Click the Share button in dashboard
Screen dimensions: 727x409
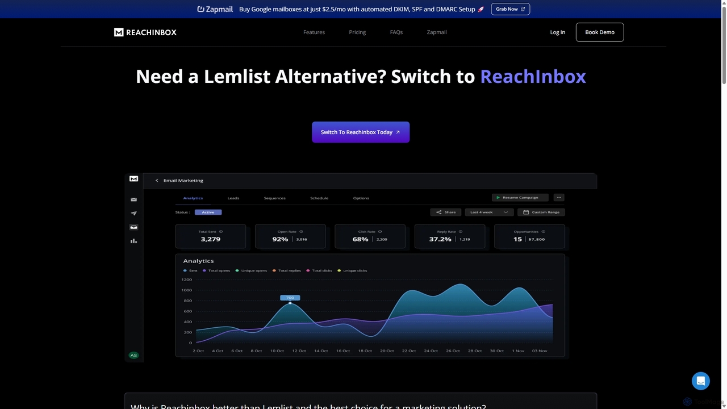coord(446,212)
